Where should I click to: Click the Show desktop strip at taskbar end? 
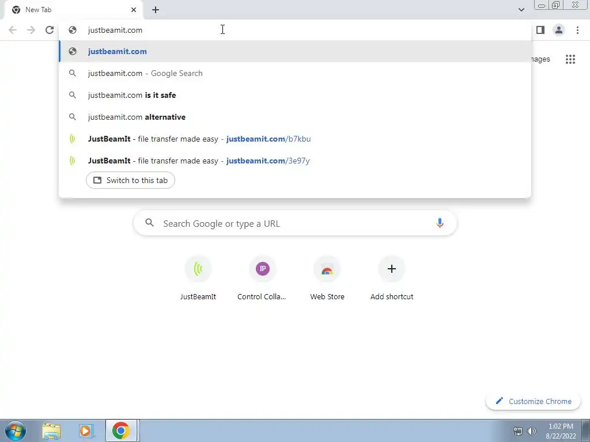coord(586,430)
